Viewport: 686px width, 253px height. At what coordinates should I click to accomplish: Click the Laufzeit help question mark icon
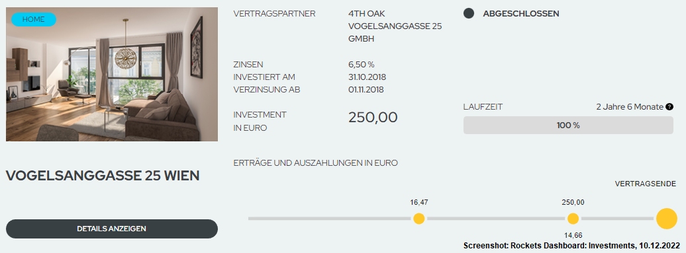669,107
